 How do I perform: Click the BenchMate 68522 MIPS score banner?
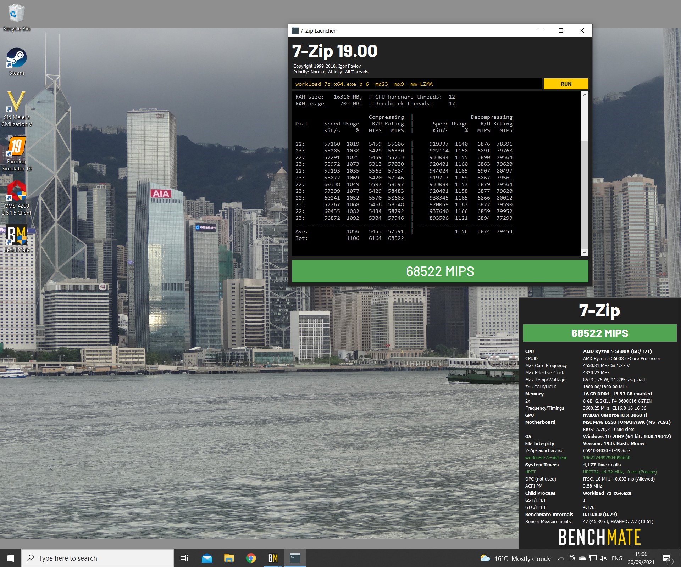[599, 333]
